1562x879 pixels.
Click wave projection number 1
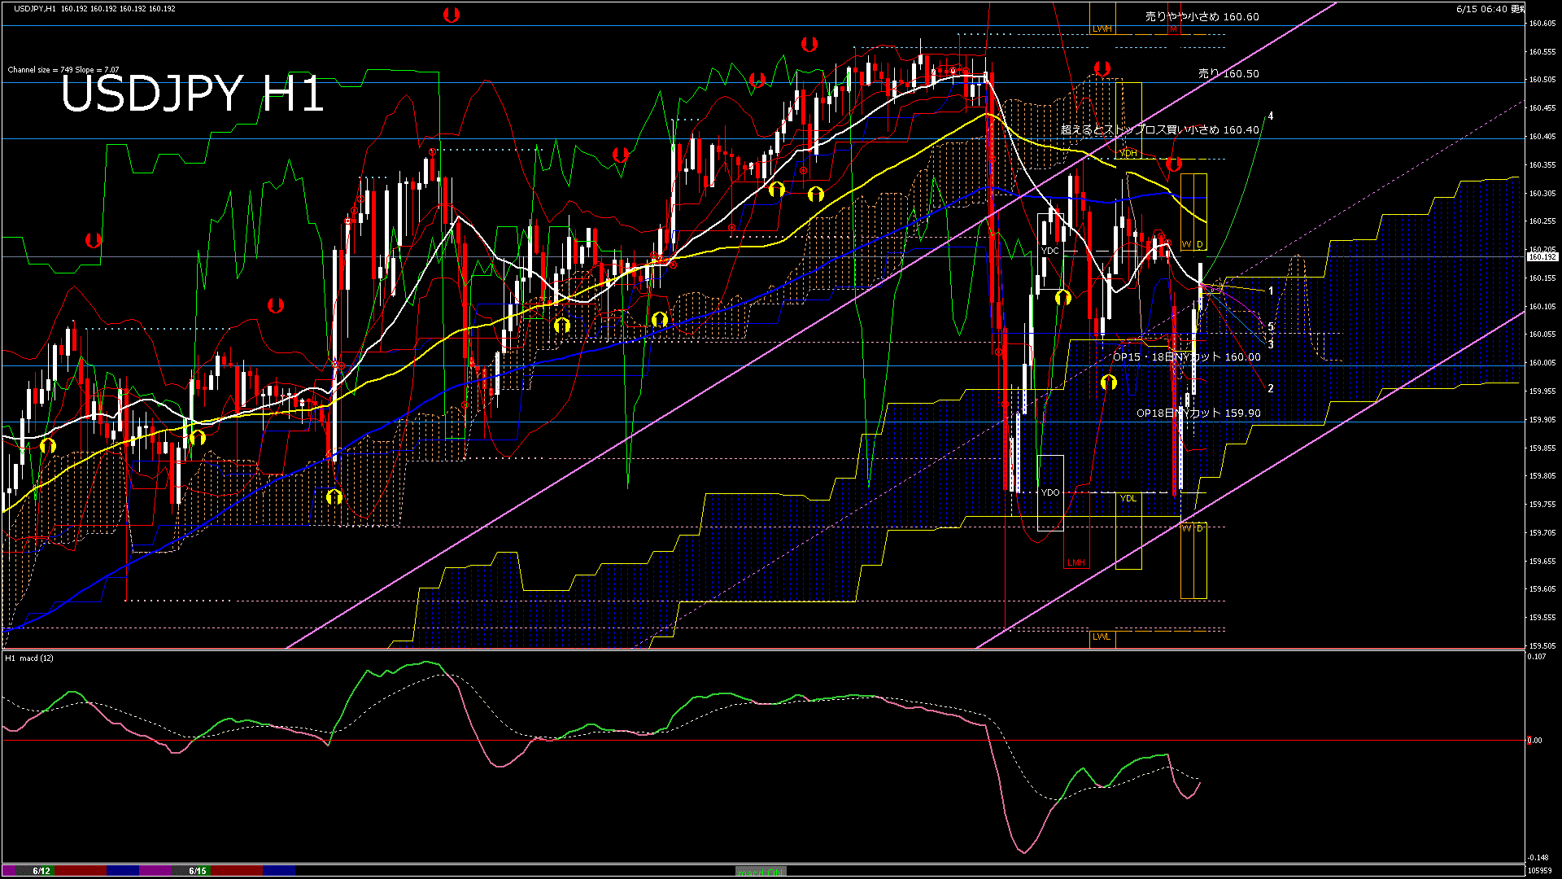coord(1271,291)
